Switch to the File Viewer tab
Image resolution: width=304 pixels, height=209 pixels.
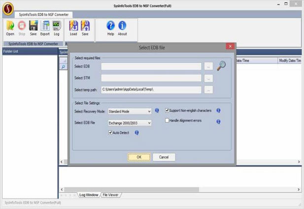tap(110, 195)
